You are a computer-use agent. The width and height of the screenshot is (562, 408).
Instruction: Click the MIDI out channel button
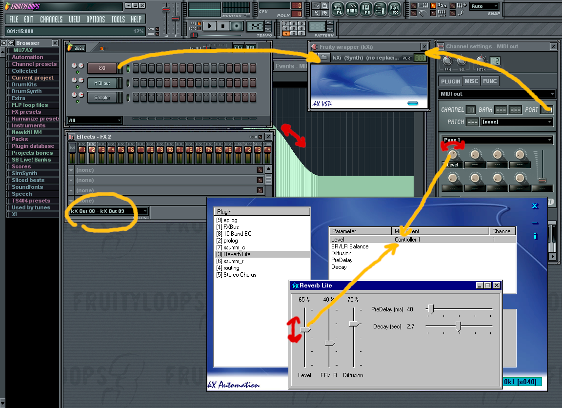pyautogui.click(x=102, y=83)
